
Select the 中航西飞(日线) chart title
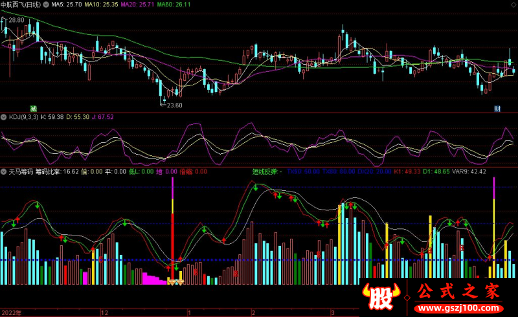coord(23,4)
